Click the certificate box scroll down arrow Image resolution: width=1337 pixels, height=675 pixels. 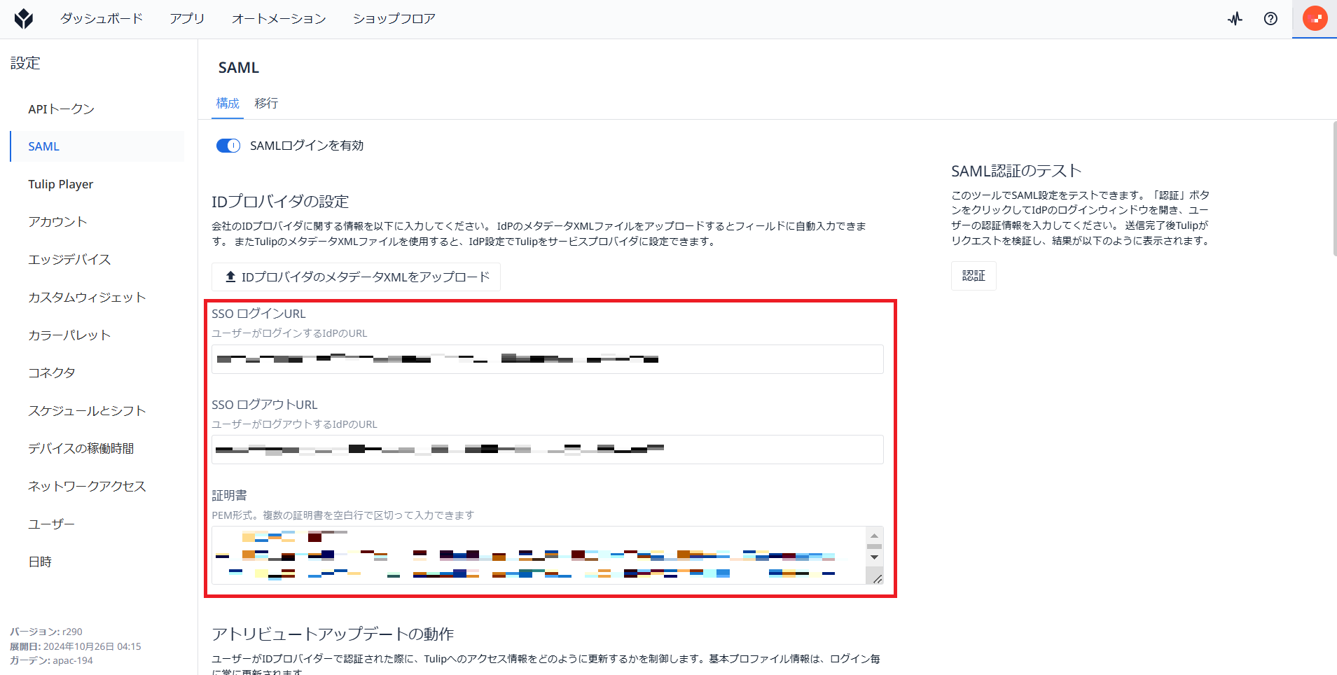tap(874, 557)
